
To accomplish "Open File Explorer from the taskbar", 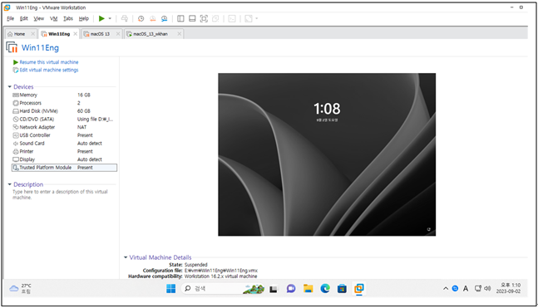I will click(308, 289).
